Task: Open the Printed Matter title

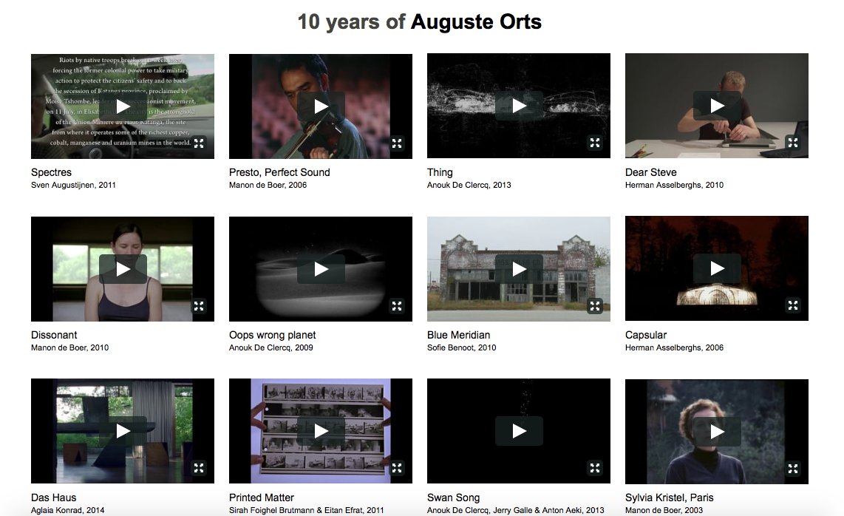Action: click(x=262, y=498)
